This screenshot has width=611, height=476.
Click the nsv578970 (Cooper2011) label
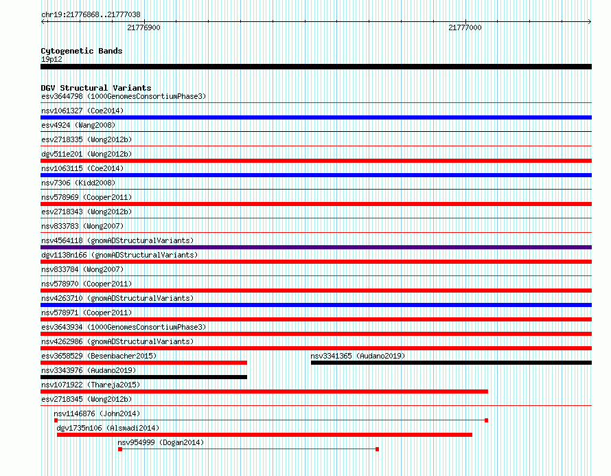pos(87,284)
